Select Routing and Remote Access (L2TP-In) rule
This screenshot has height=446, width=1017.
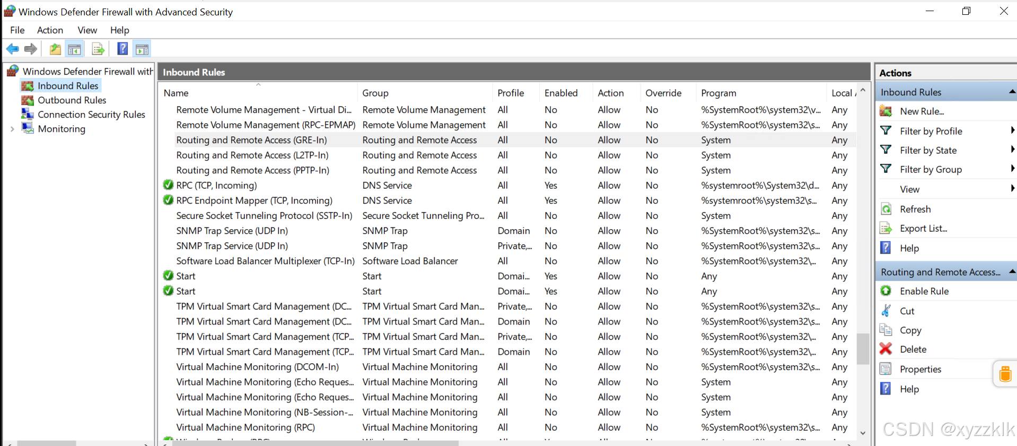[x=506, y=155]
